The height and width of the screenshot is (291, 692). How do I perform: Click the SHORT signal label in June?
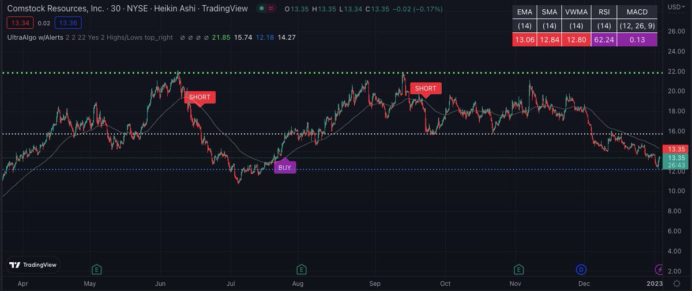click(x=200, y=97)
